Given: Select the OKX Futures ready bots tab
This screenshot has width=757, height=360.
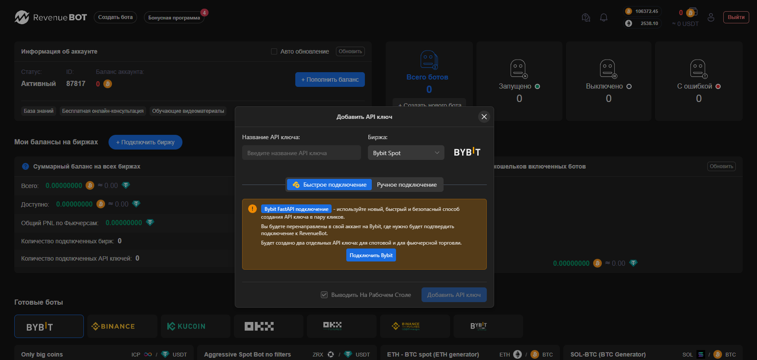Looking at the screenshot, I should (342, 326).
